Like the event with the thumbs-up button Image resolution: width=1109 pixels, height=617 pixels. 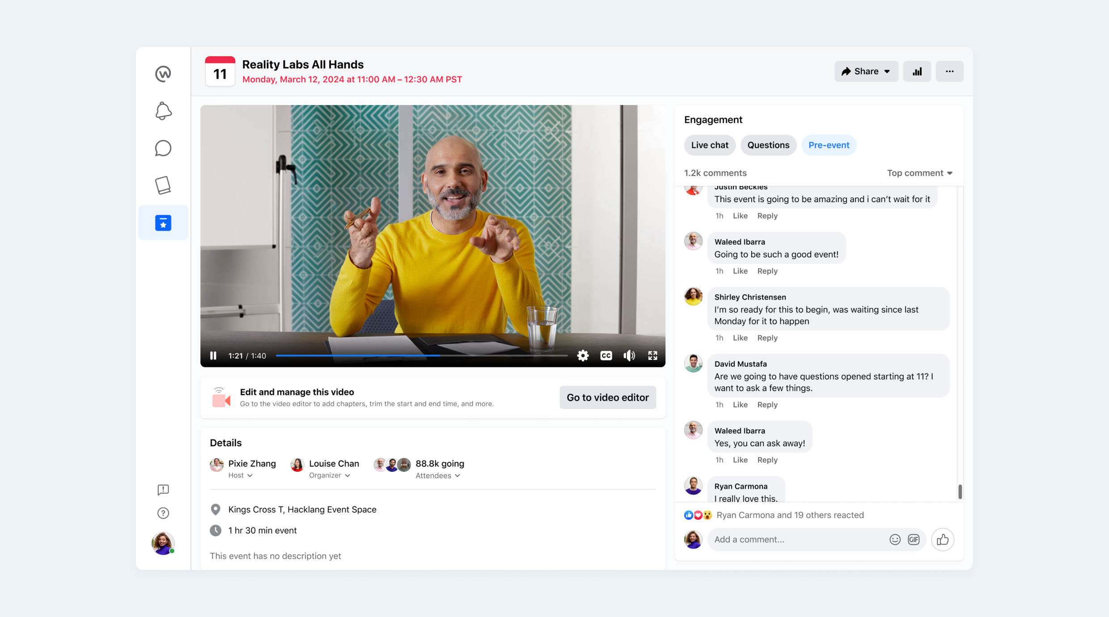tap(943, 539)
